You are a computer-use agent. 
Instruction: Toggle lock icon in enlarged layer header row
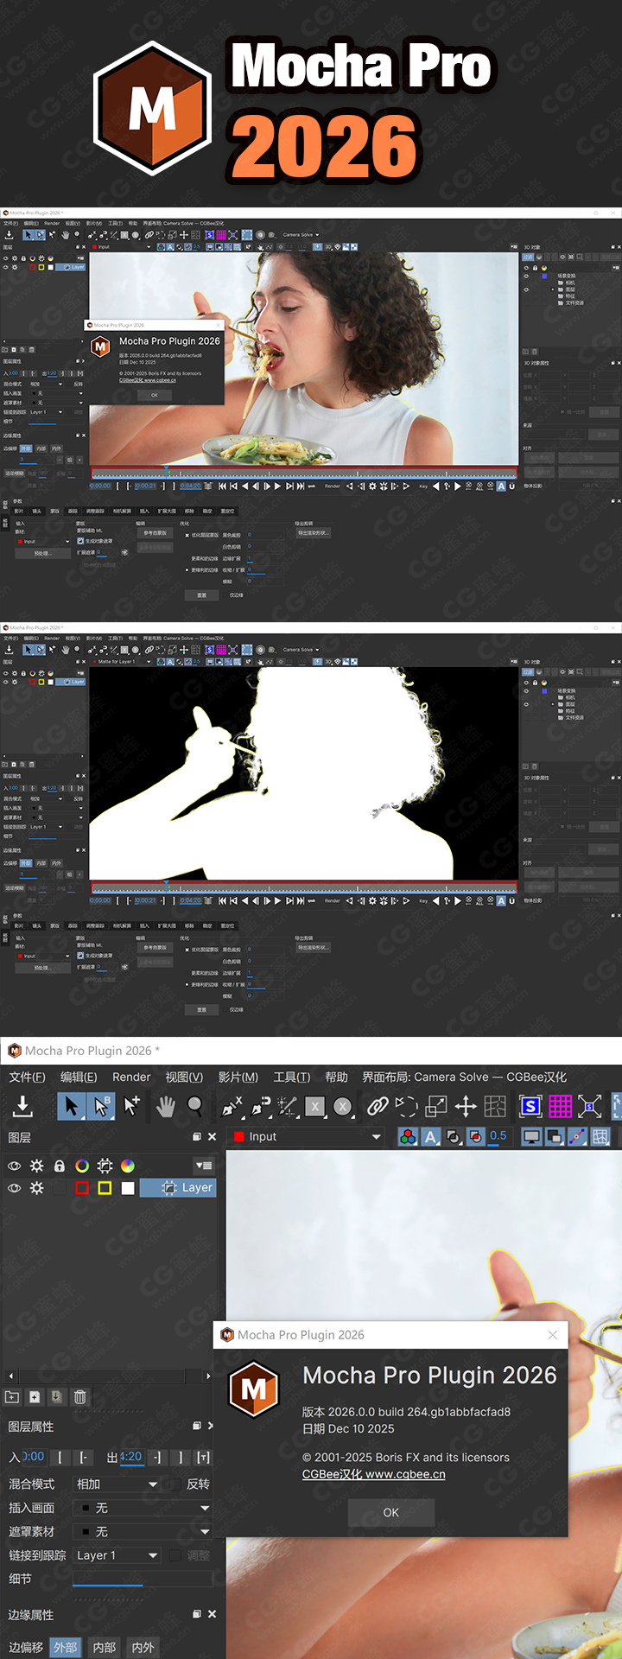pos(60,1166)
